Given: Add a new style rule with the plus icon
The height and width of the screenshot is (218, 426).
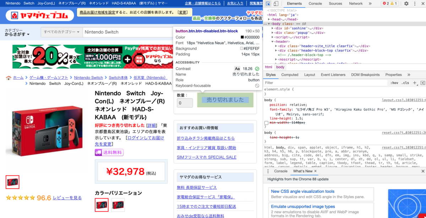Looking at the screenshot, I should 415,83.
